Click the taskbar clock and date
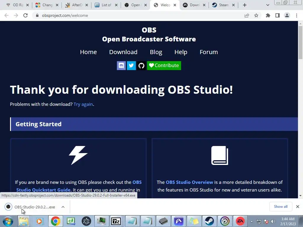303x227 pixels. click(288, 221)
